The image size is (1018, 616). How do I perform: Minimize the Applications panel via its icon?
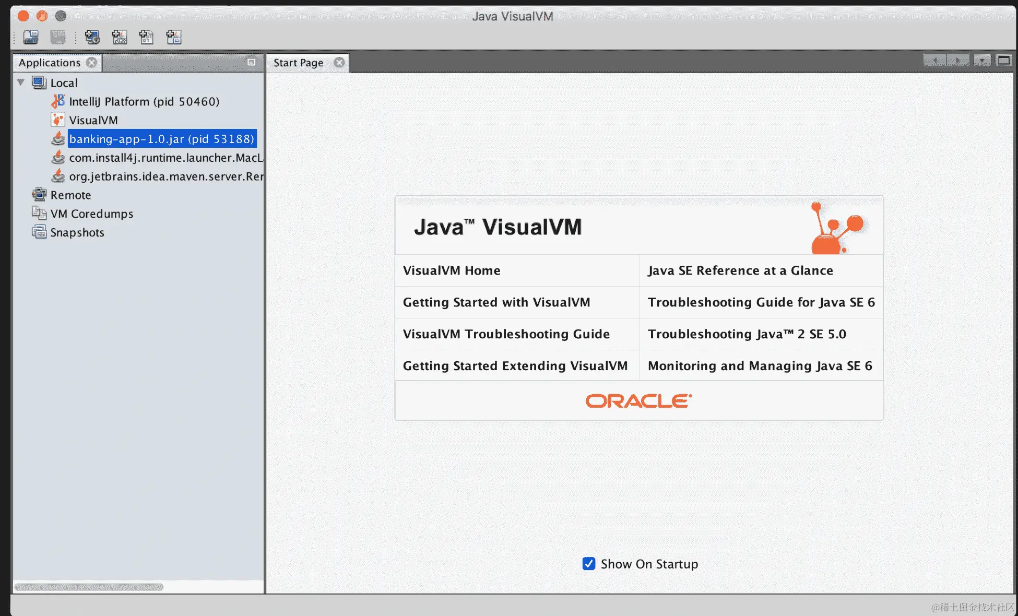(251, 62)
